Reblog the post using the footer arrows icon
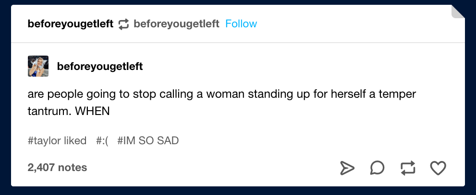476x195 pixels. tap(408, 168)
